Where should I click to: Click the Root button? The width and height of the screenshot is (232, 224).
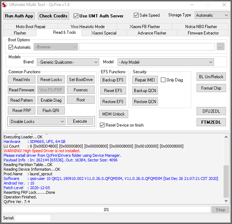click(81, 100)
